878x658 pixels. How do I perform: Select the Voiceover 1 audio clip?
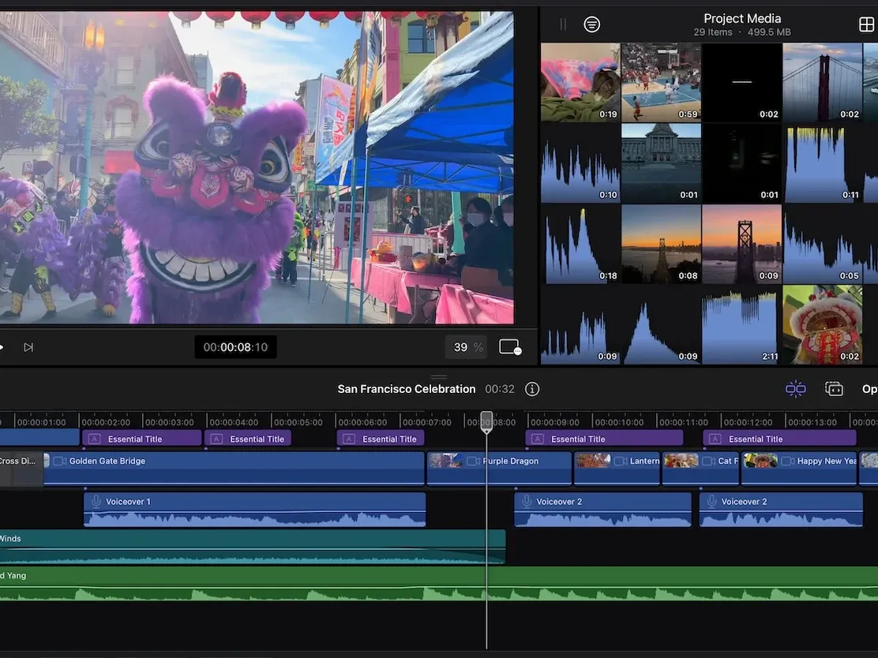254,509
